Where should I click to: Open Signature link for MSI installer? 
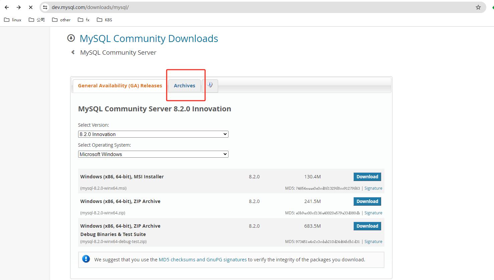[x=373, y=188]
